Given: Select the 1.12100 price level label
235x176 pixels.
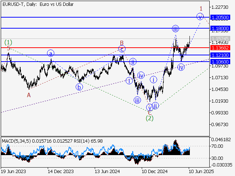Looking at the screenshot, I should 221,55.
